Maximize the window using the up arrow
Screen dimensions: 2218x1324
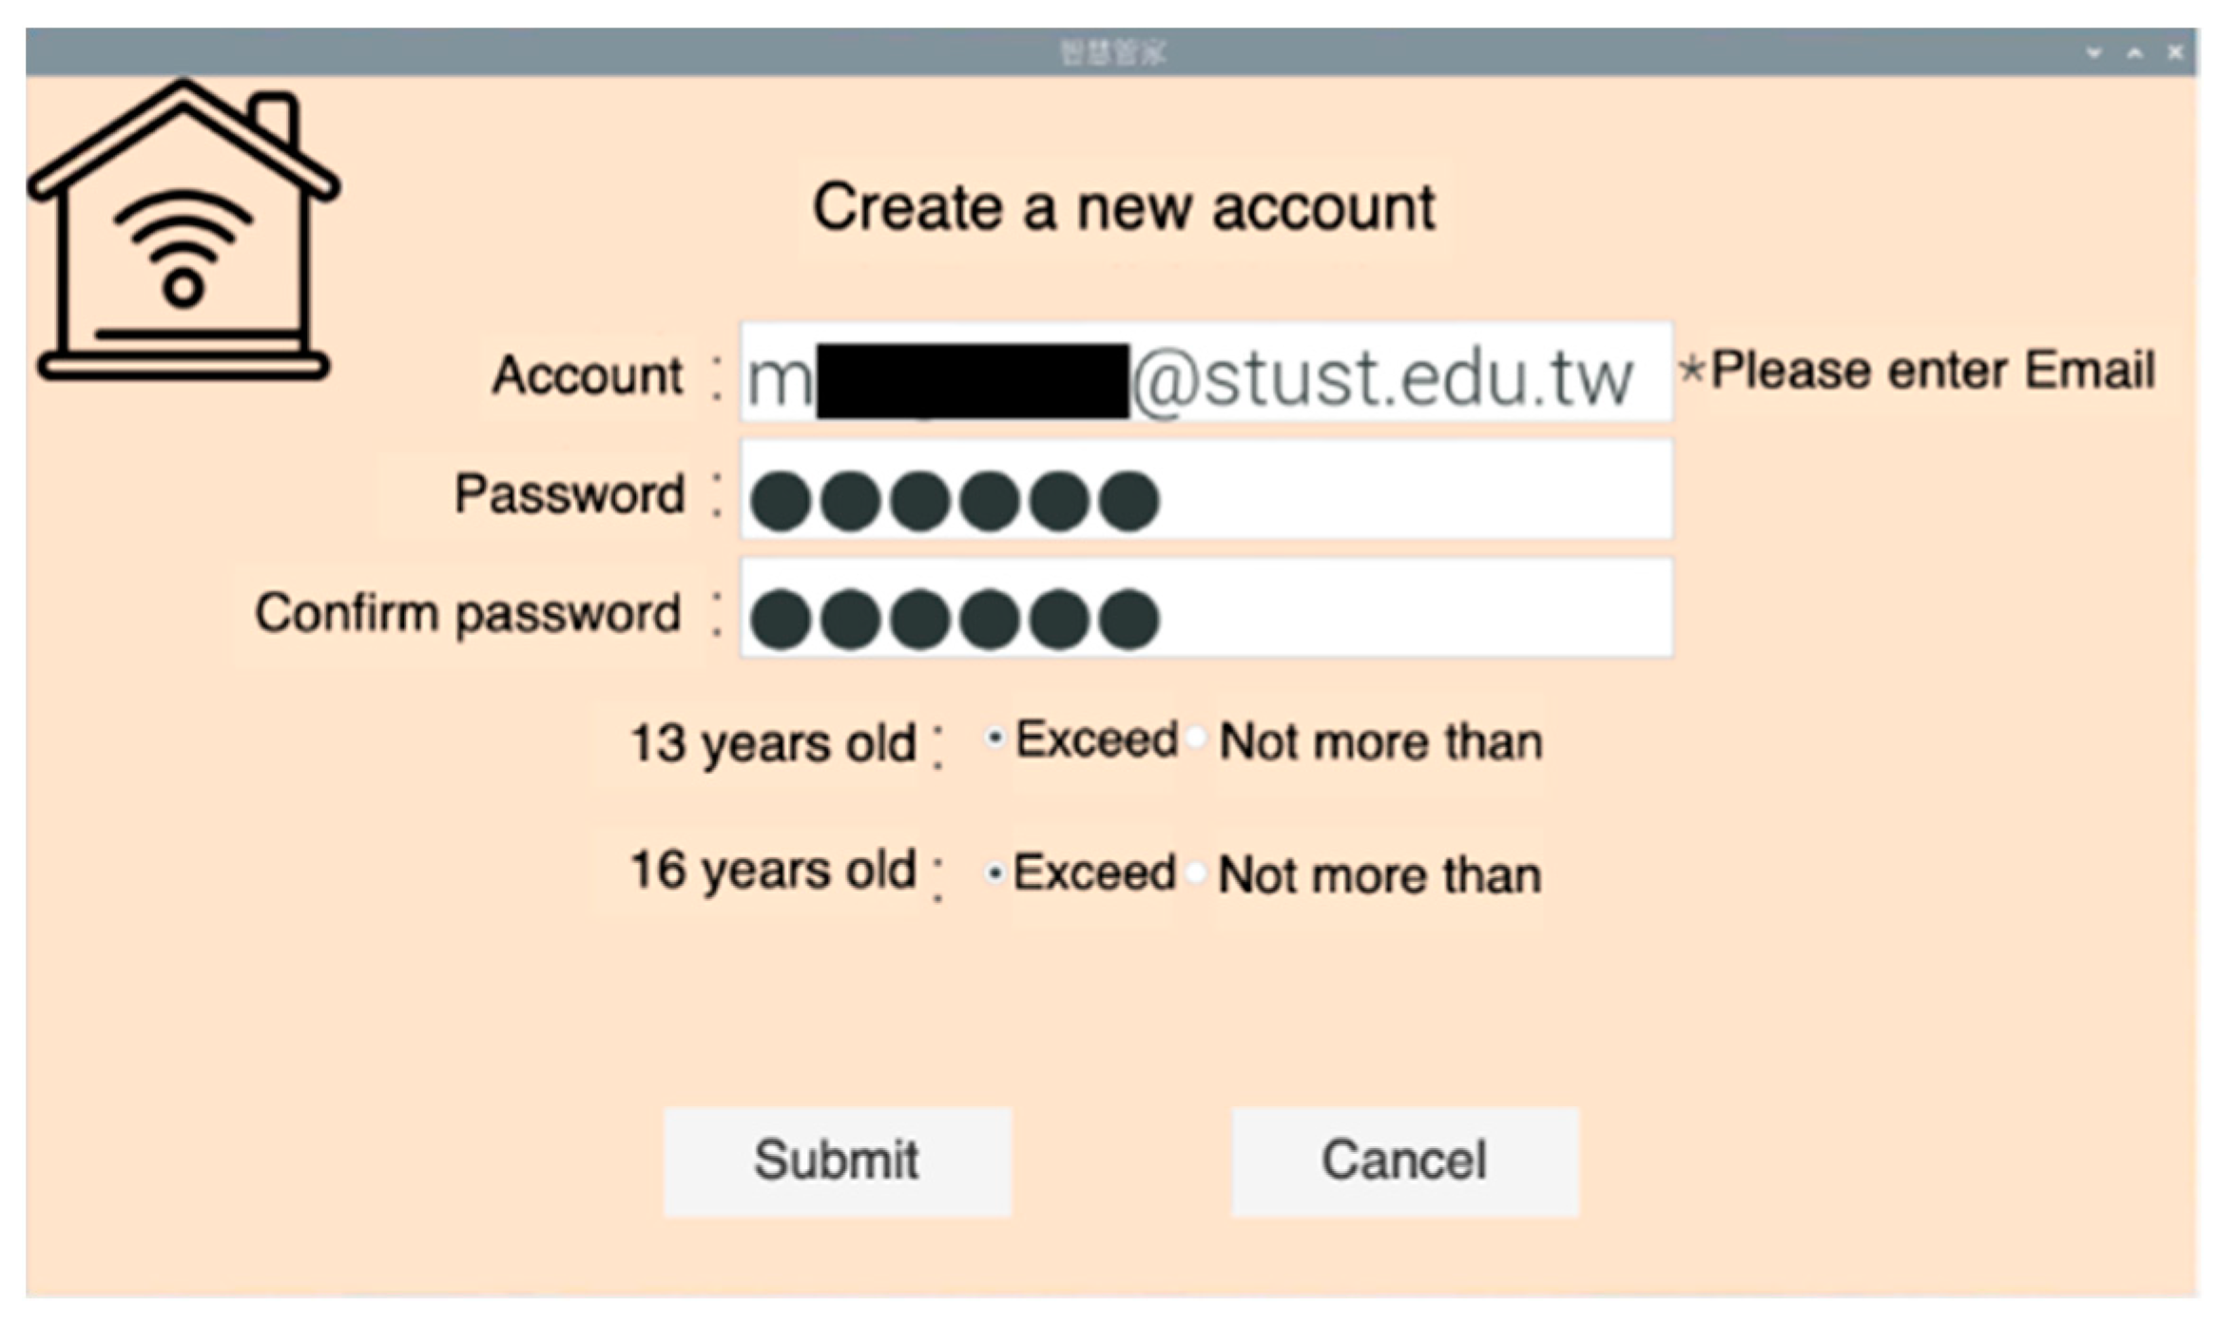pos(2134,53)
